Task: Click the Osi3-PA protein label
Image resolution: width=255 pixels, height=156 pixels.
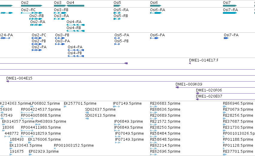Action: (x=62, y=41)
